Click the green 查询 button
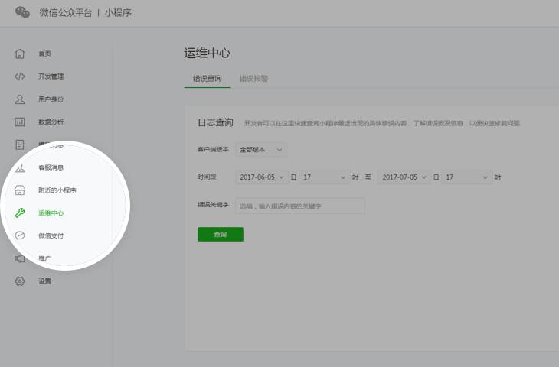This screenshot has width=559, height=367. click(x=221, y=234)
